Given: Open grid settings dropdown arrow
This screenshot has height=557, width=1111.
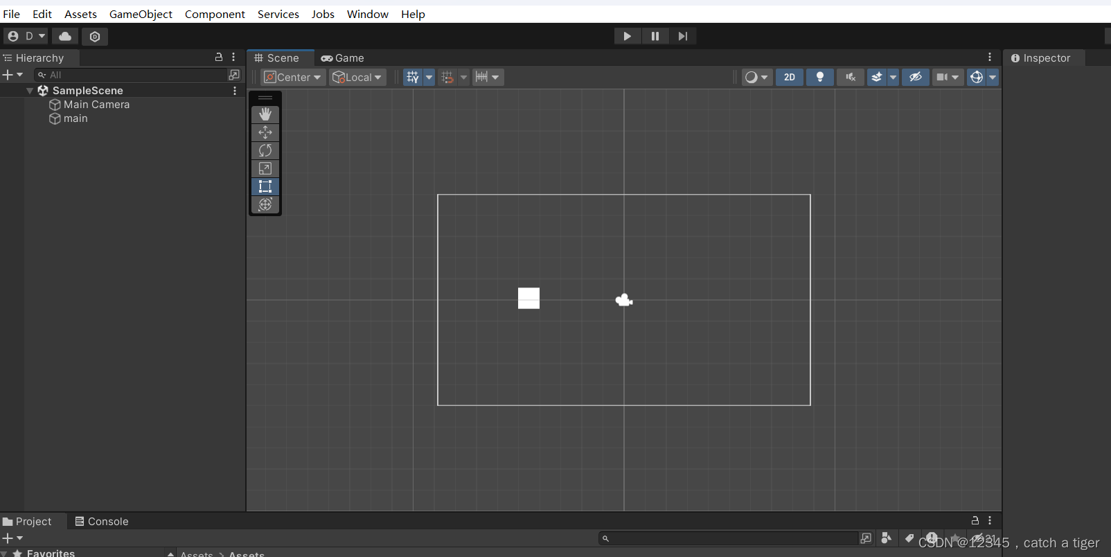Looking at the screenshot, I should 429,77.
